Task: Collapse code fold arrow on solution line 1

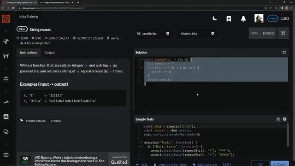Action: [142, 59]
